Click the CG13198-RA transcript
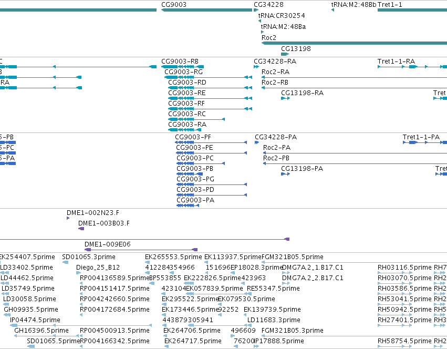Viewport: 447px width, 349px height. 285,98
